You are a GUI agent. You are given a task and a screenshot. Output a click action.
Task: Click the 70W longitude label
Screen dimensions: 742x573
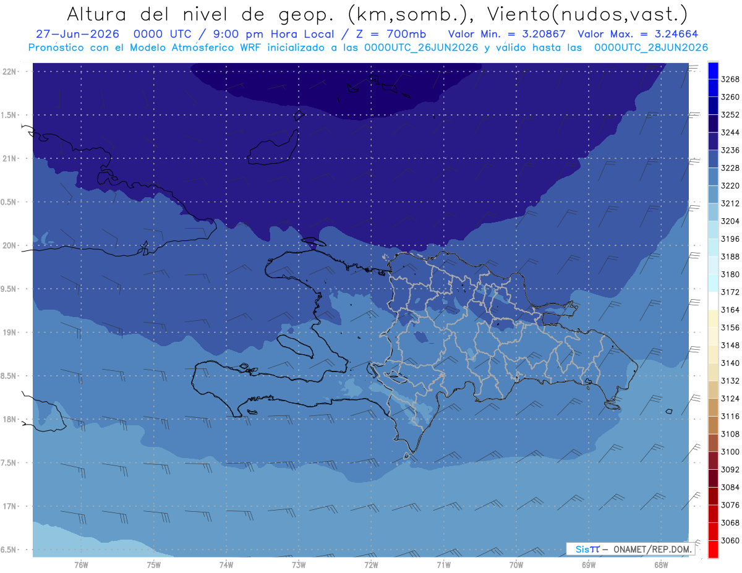click(516, 564)
